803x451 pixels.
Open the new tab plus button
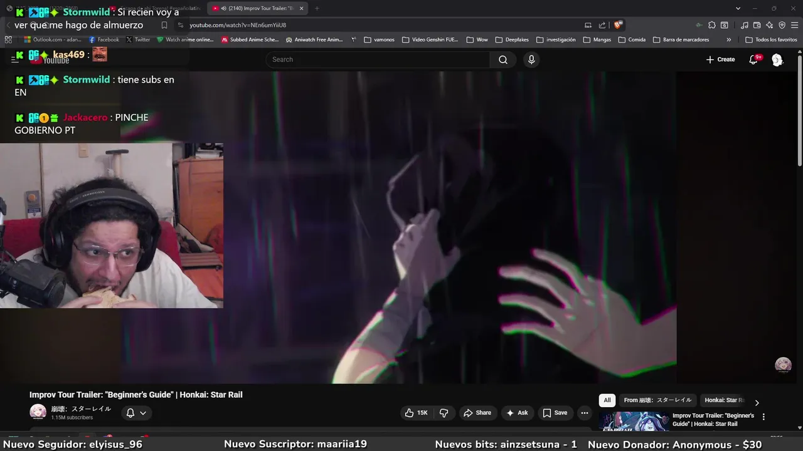click(x=317, y=8)
